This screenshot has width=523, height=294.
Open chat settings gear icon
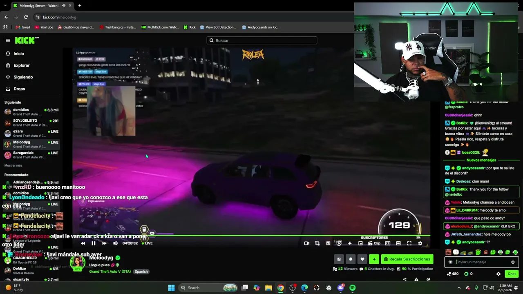(x=498, y=274)
